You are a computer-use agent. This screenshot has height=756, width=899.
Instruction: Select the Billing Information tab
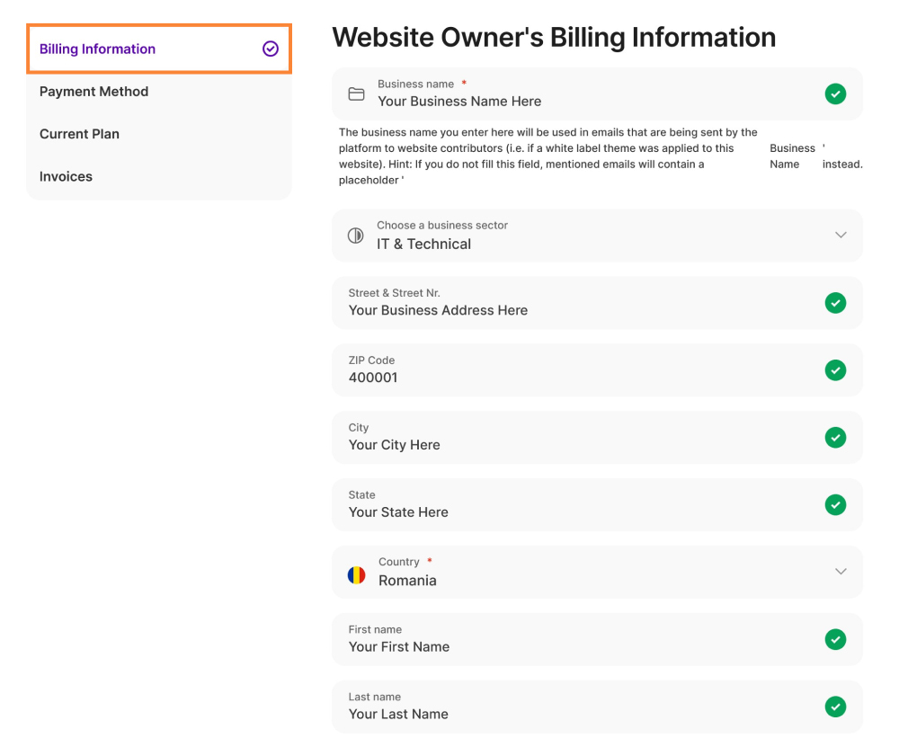click(97, 49)
